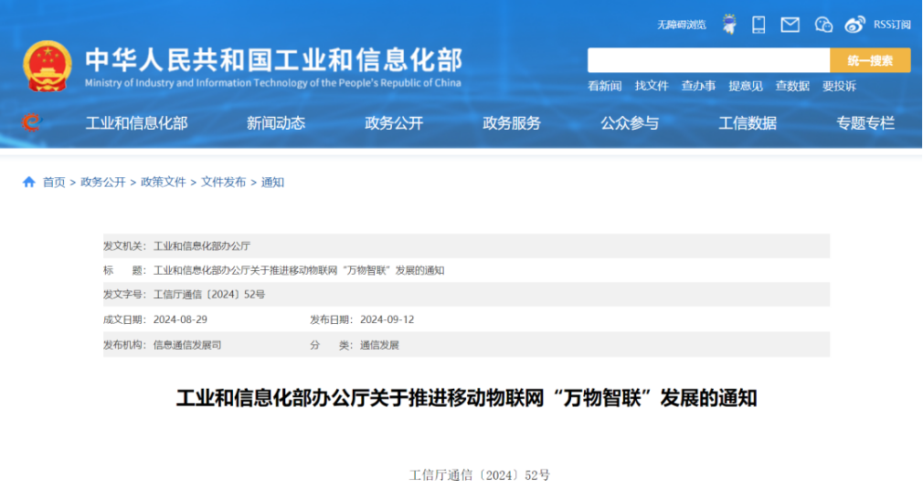Click the 无障碍浏览 accessibility link
923x501 pixels.
pos(681,25)
